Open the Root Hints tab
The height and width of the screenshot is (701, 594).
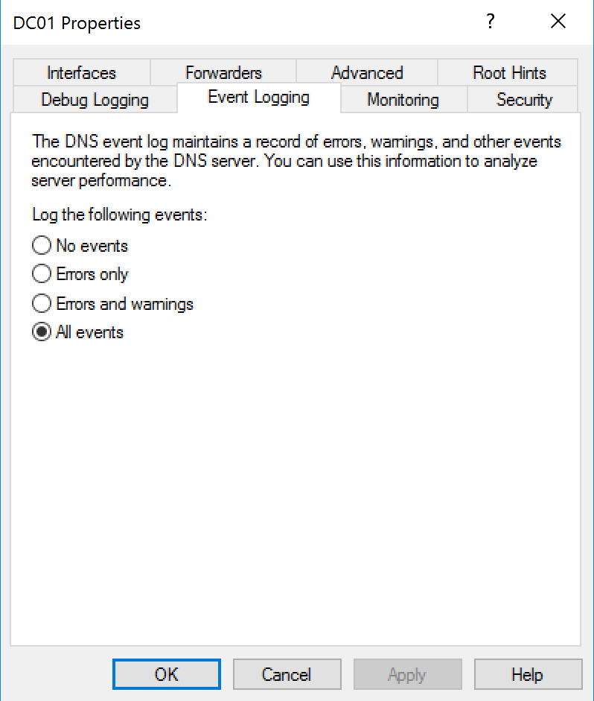tap(509, 73)
